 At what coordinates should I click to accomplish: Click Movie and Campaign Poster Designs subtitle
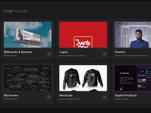pyautogui.click(x=131, y=56)
